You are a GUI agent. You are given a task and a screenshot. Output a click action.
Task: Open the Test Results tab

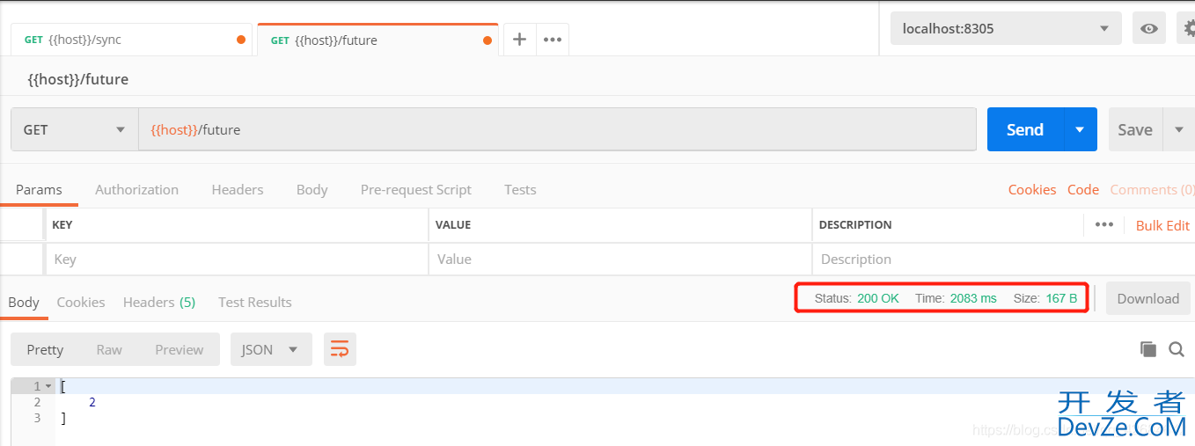255,302
